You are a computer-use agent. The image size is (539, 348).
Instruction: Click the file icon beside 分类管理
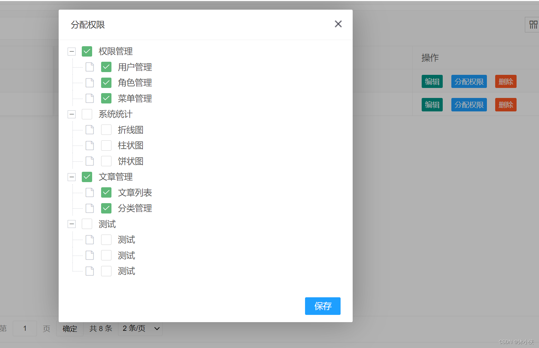tap(90, 208)
